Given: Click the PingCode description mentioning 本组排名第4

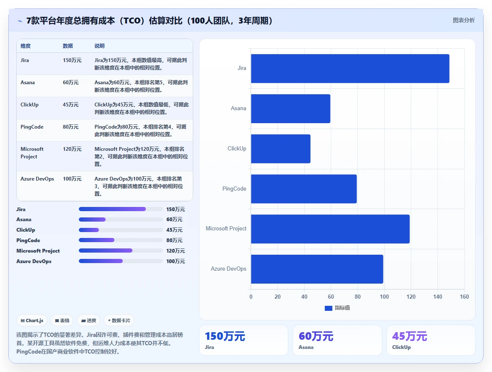Looking at the screenshot, I should [140, 131].
